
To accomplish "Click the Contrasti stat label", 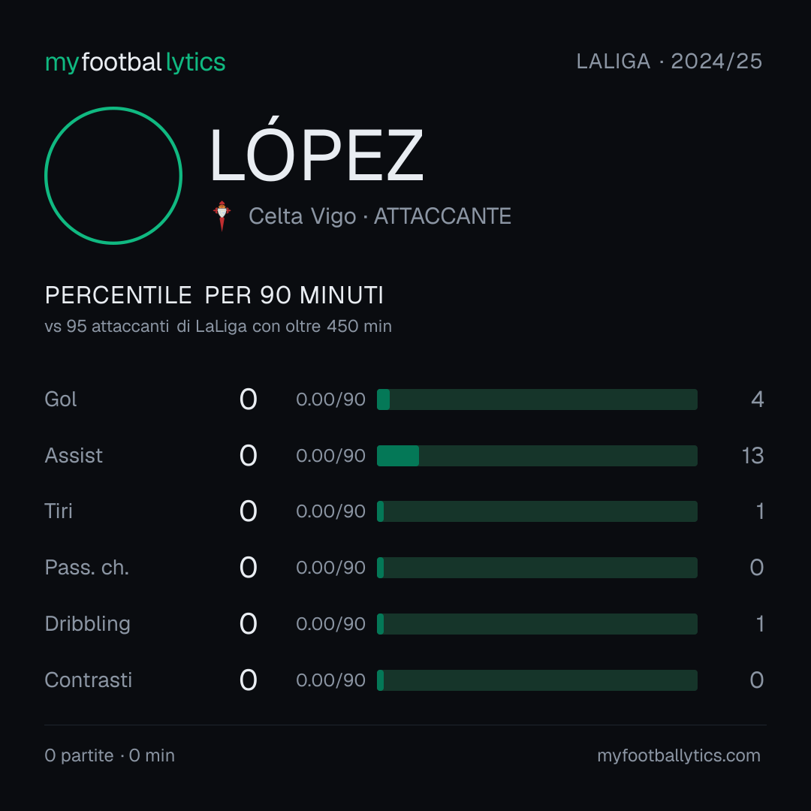I will (89, 680).
